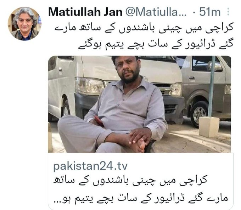The height and width of the screenshot is (210, 241).
Task: Open the link card's preview photo
Action: [x=139, y=104]
